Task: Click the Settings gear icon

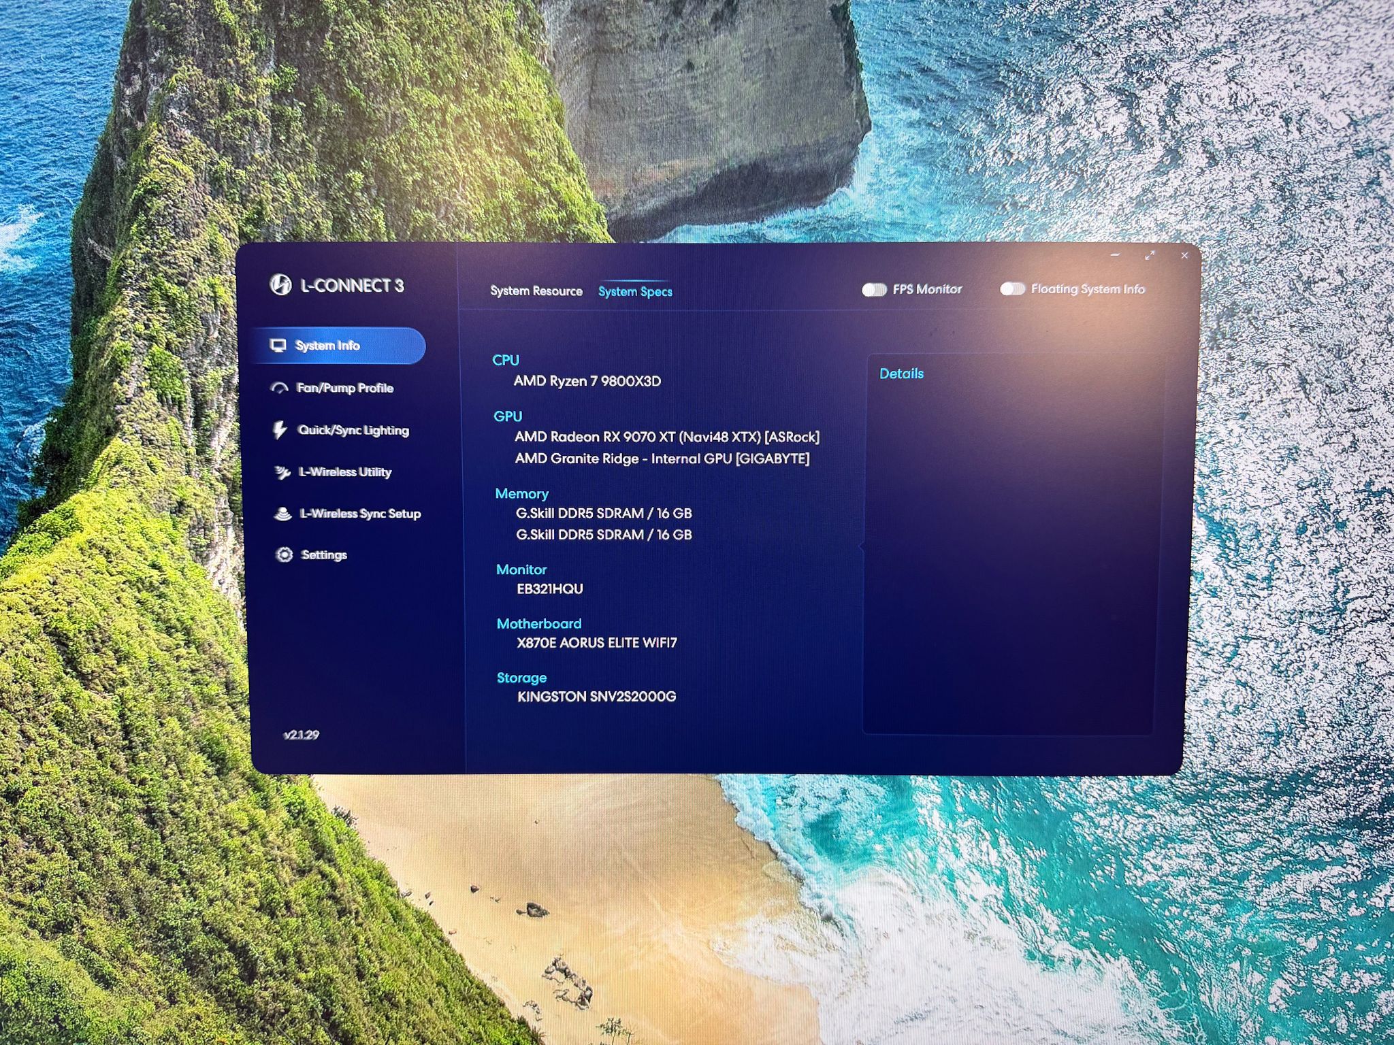Action: pos(285,554)
